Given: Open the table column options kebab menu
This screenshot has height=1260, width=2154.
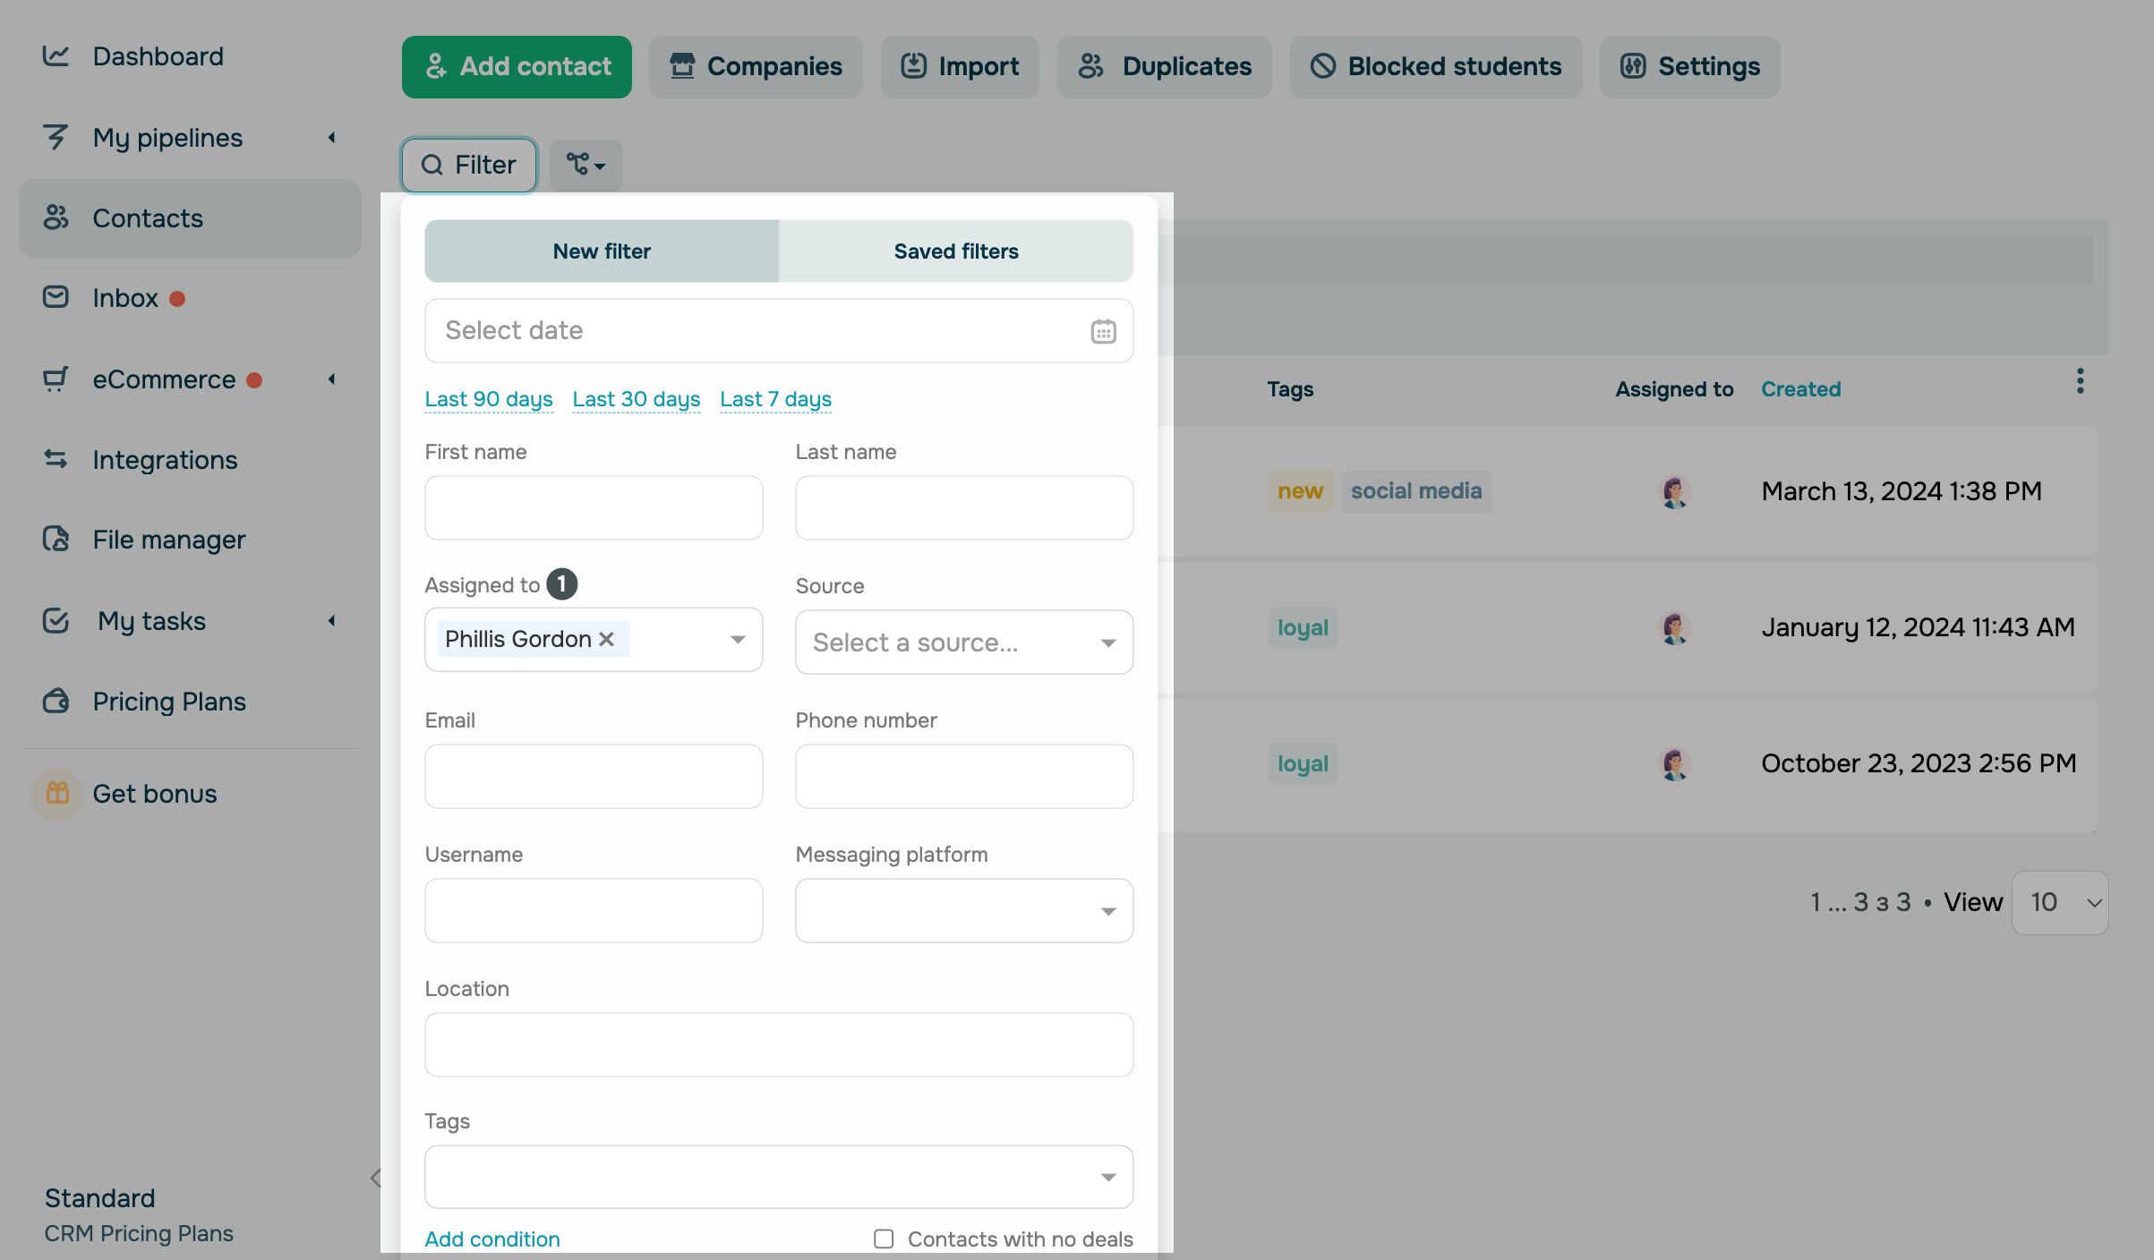Looking at the screenshot, I should (x=2080, y=381).
